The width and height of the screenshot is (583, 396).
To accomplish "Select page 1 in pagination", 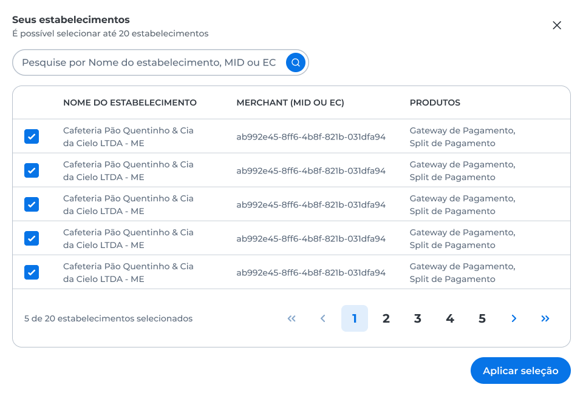I will click(354, 318).
